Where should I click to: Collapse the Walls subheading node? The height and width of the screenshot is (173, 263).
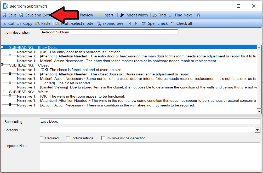point(2,91)
